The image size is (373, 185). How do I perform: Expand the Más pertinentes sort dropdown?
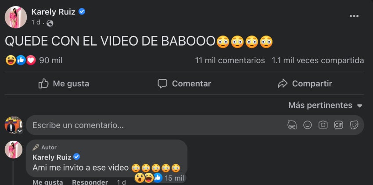325,105
